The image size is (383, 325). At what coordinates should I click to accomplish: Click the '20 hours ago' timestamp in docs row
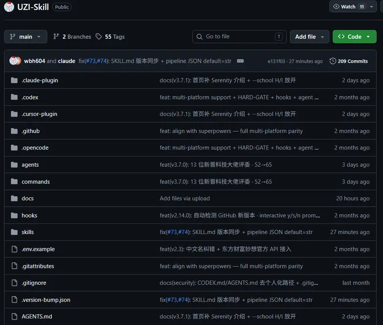pos(353,198)
